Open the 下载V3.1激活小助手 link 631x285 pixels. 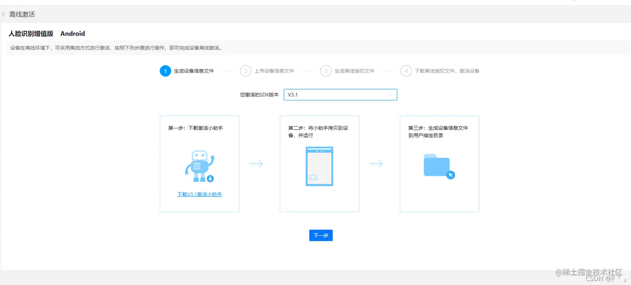pyautogui.click(x=199, y=194)
